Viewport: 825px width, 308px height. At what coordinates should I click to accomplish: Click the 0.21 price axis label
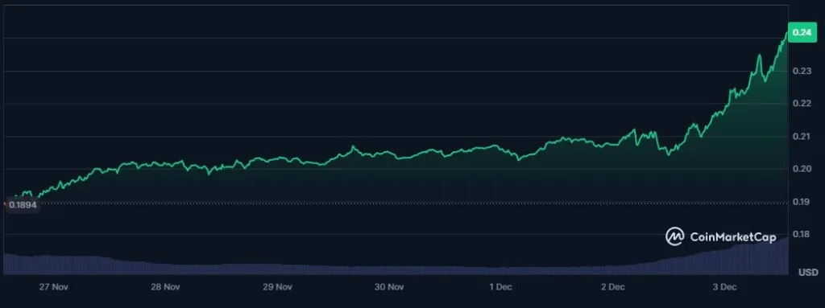point(802,137)
